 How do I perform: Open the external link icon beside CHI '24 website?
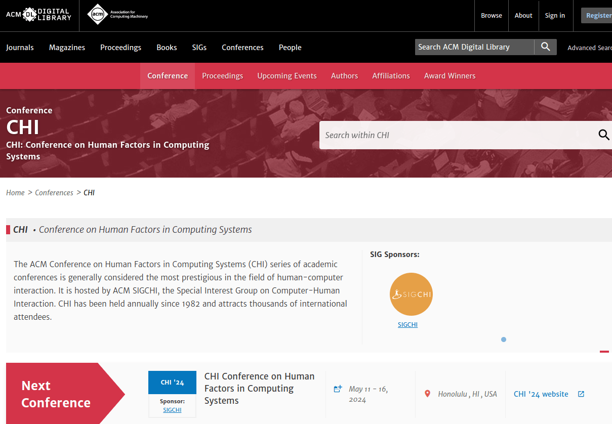tap(581, 394)
